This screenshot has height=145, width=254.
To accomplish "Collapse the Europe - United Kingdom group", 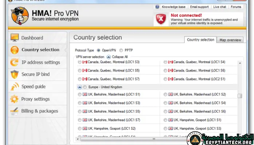I will coord(80,87).
